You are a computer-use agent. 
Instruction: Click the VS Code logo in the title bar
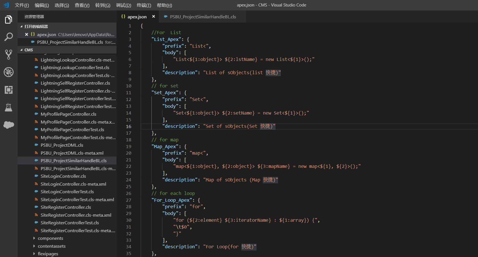[6, 5]
